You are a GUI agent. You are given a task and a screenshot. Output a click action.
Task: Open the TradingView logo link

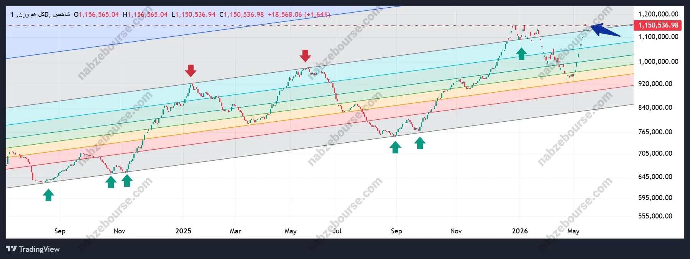33,249
